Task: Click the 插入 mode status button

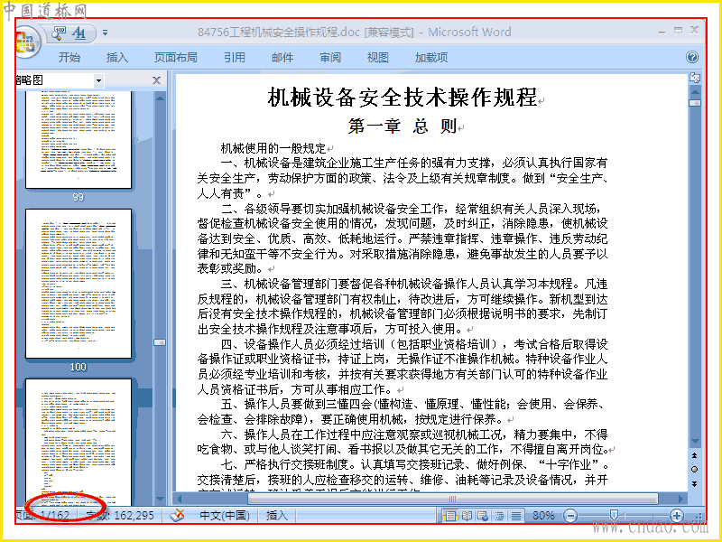Action: pos(277,515)
